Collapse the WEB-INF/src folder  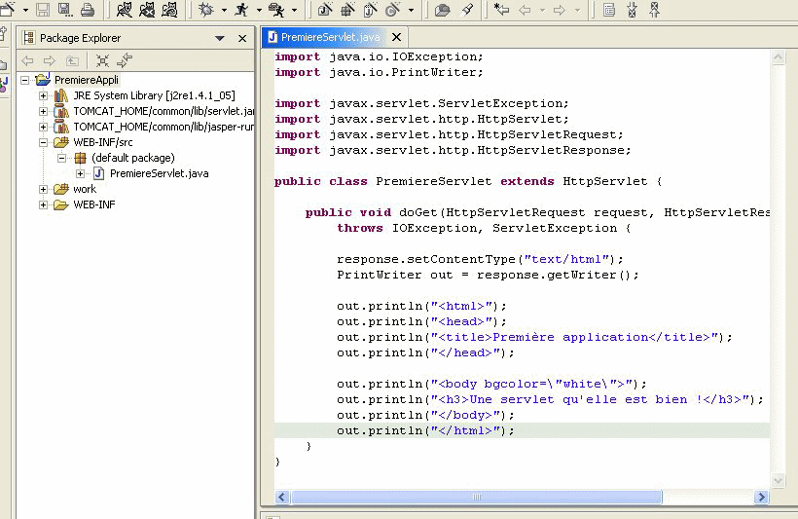click(x=44, y=142)
